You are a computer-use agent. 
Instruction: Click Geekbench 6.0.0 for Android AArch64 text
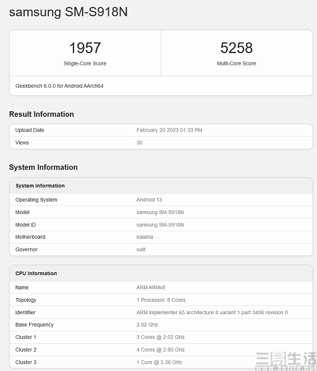59,86
